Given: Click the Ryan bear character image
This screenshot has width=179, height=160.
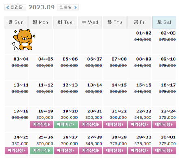Looking at the screenshot, I should 24,40.
